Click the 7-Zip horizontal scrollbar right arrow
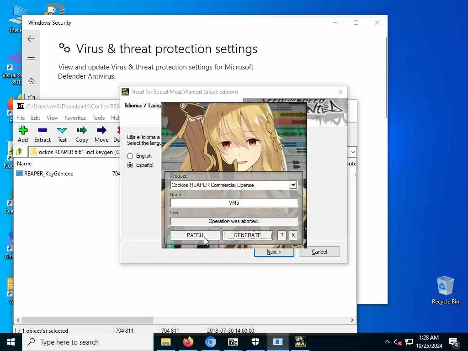This screenshot has height=351, width=468. click(352, 320)
